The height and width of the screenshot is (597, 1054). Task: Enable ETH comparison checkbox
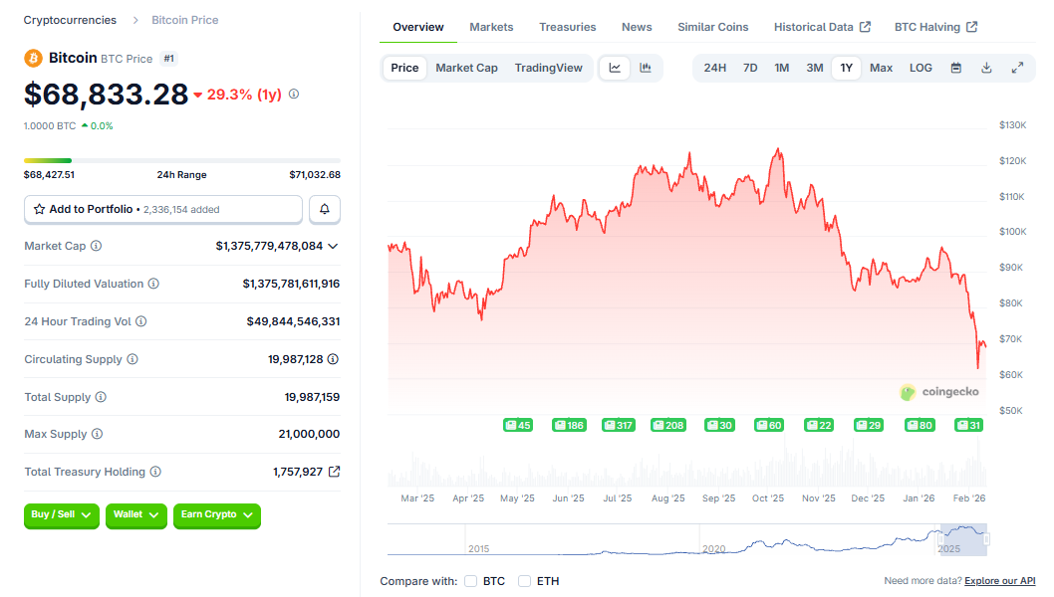(x=524, y=581)
